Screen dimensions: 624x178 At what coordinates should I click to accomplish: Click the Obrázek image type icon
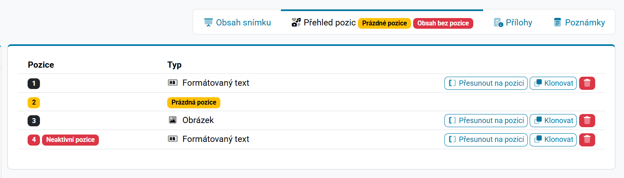[x=173, y=120]
